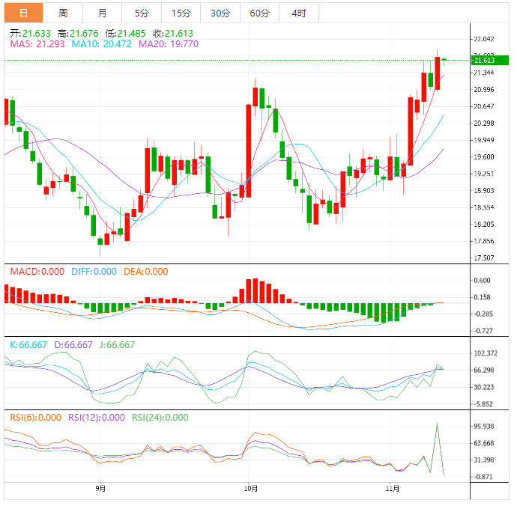Select the 日 daily chart tab
Image resolution: width=517 pixels, height=512 pixels.
(x=23, y=13)
